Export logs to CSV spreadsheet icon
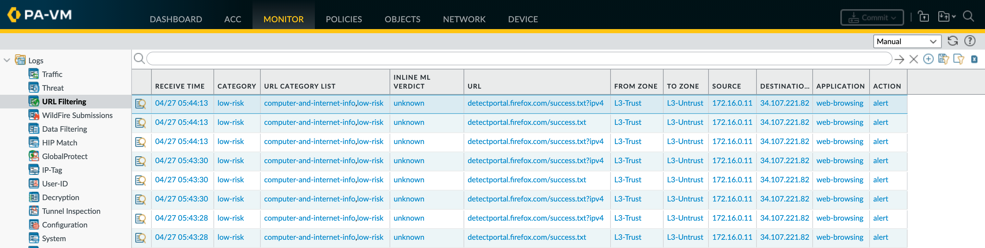985x248 pixels. 974,59
